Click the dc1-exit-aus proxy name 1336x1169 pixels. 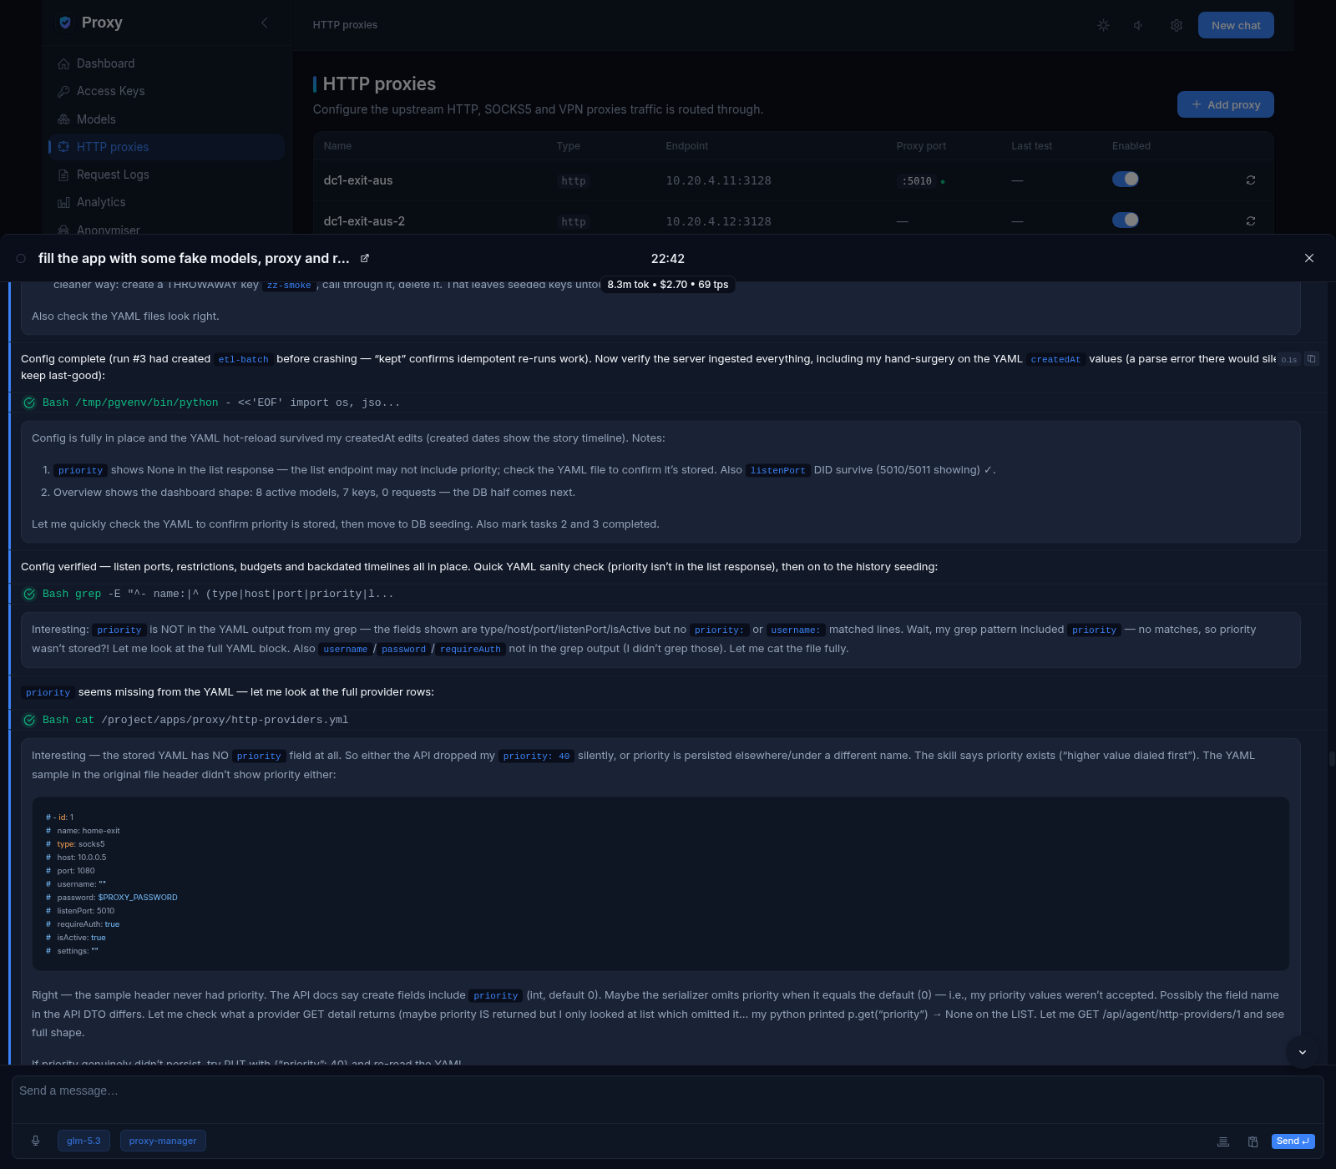coord(358,180)
